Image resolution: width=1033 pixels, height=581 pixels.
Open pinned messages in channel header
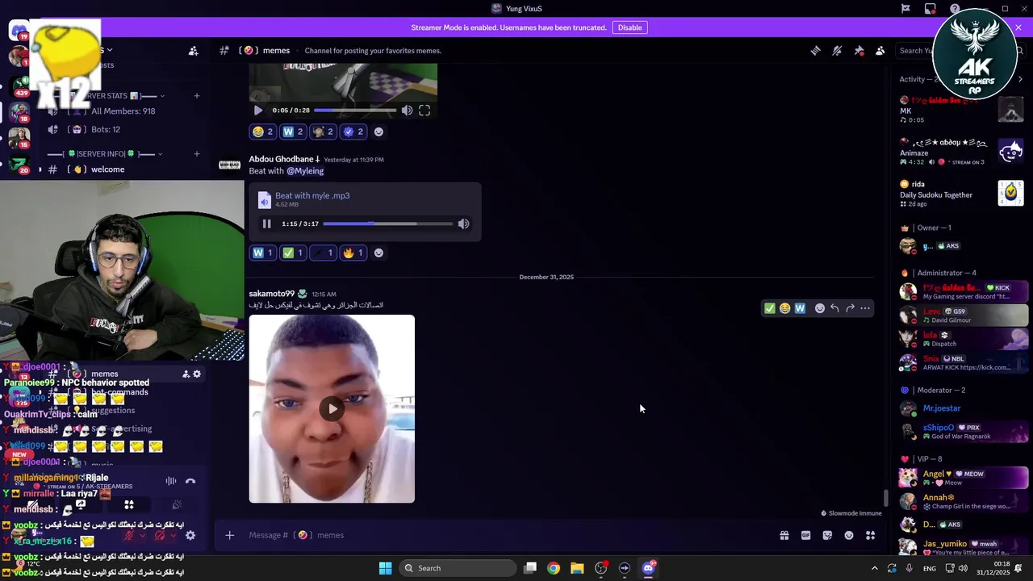click(859, 50)
